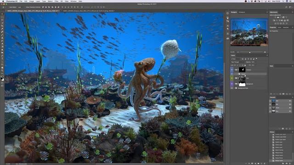Toggle visibility eye of the RGB channel
Image resolution: width=294 pixels, height=165 pixels.
(270, 101)
